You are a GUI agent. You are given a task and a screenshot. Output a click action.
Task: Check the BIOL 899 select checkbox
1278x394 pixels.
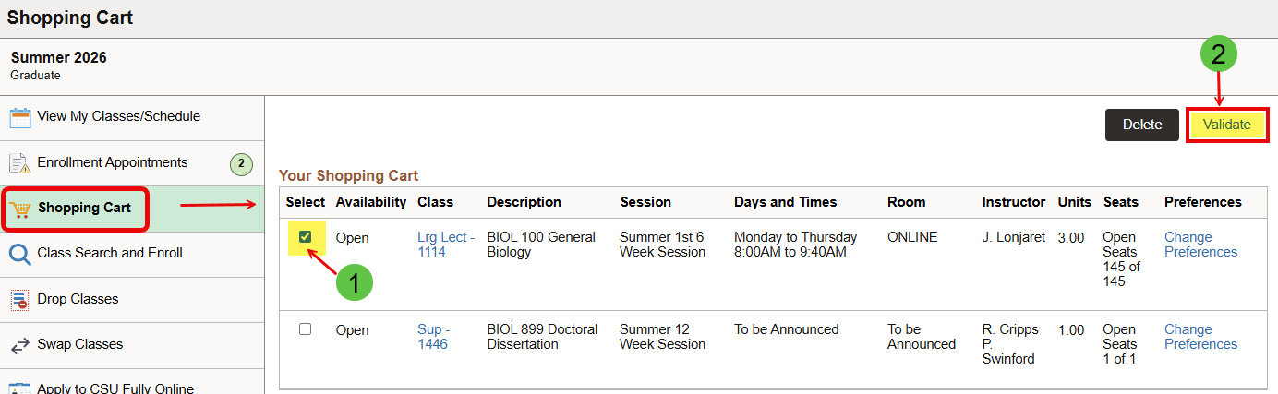point(306,329)
